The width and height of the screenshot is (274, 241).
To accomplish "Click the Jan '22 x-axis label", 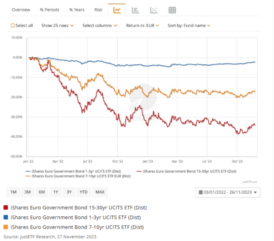I will click(28, 161).
